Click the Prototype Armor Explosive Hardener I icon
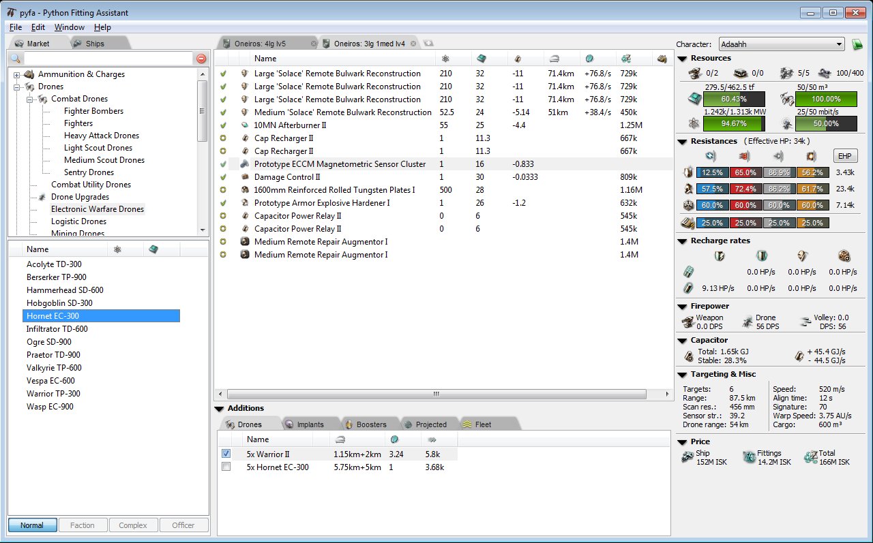 [245, 203]
